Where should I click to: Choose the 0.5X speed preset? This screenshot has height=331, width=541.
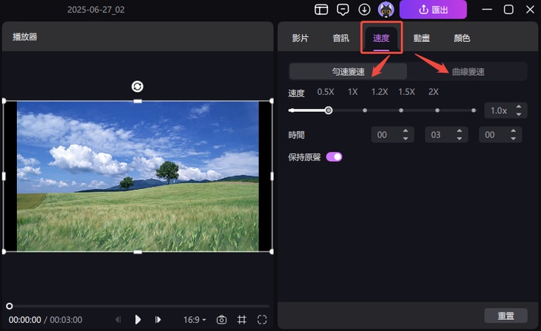(x=325, y=92)
